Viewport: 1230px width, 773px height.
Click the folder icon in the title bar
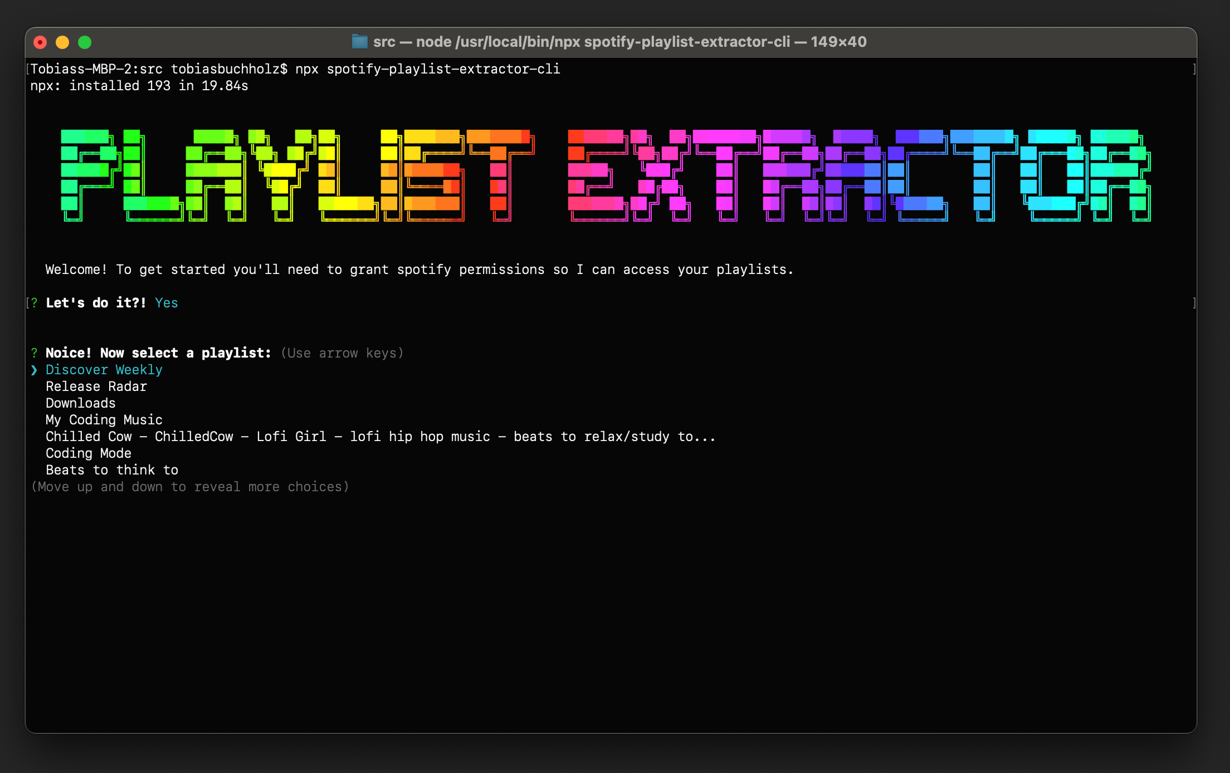(x=359, y=41)
